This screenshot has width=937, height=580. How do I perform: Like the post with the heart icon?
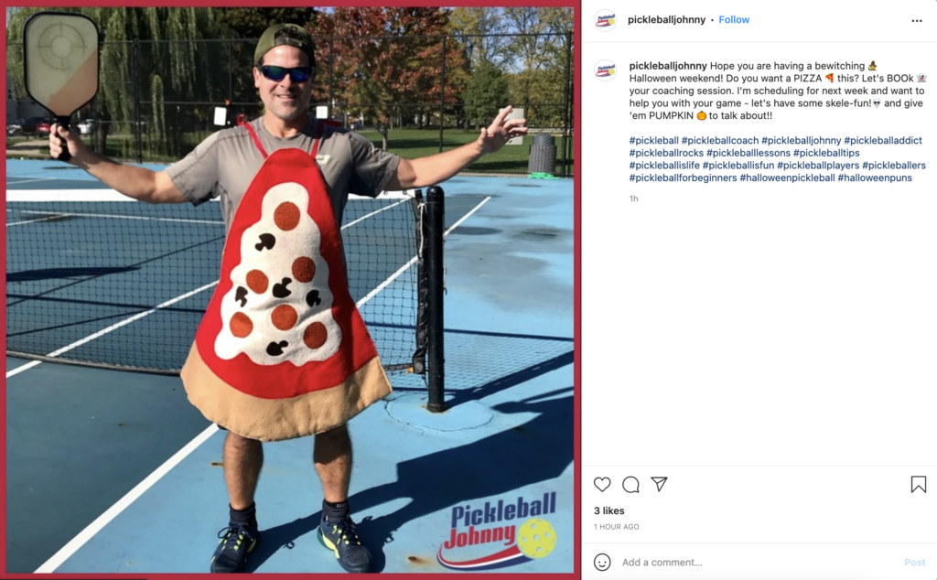click(602, 485)
